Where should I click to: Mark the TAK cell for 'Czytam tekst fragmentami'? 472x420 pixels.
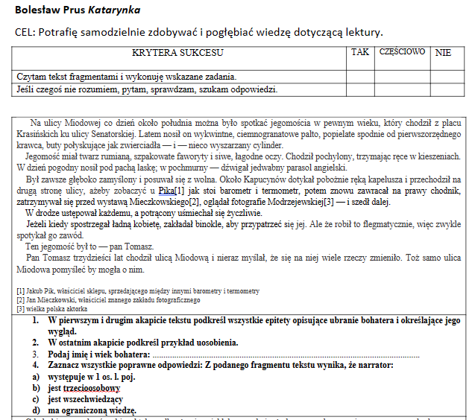(359, 77)
